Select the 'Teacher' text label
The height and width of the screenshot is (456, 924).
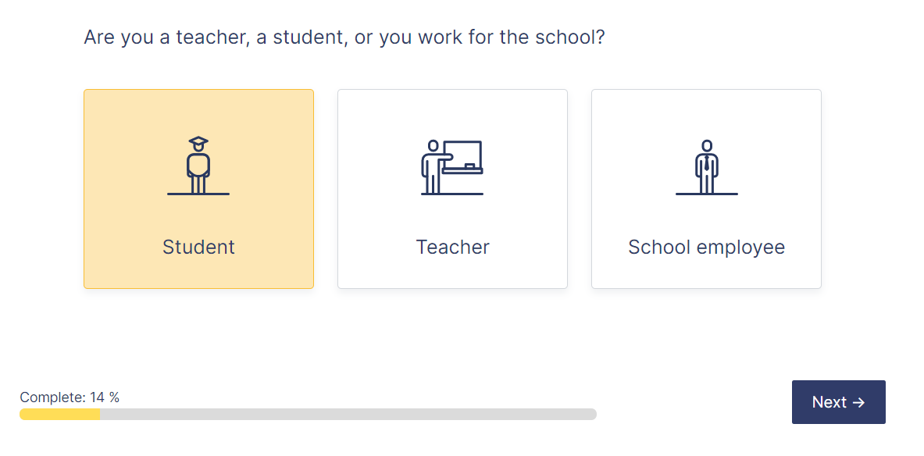coord(452,247)
